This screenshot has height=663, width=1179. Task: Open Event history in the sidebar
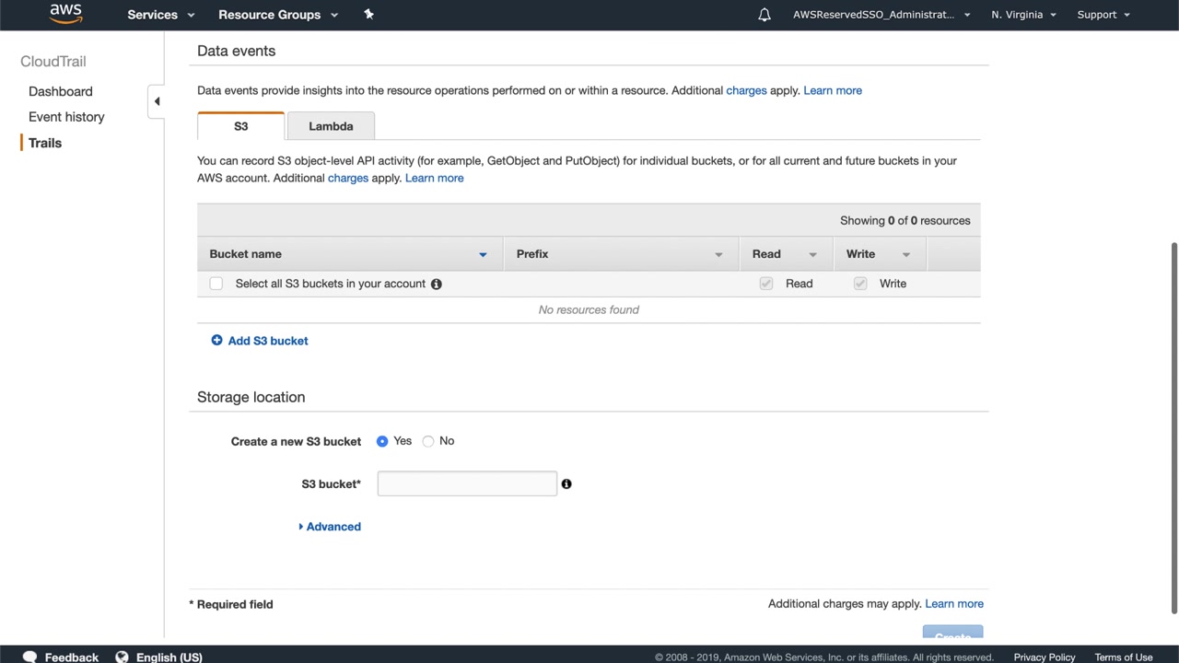pos(66,117)
